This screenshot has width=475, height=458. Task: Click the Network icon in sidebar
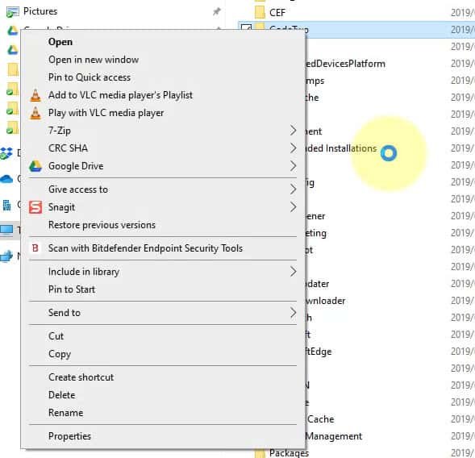point(6,256)
